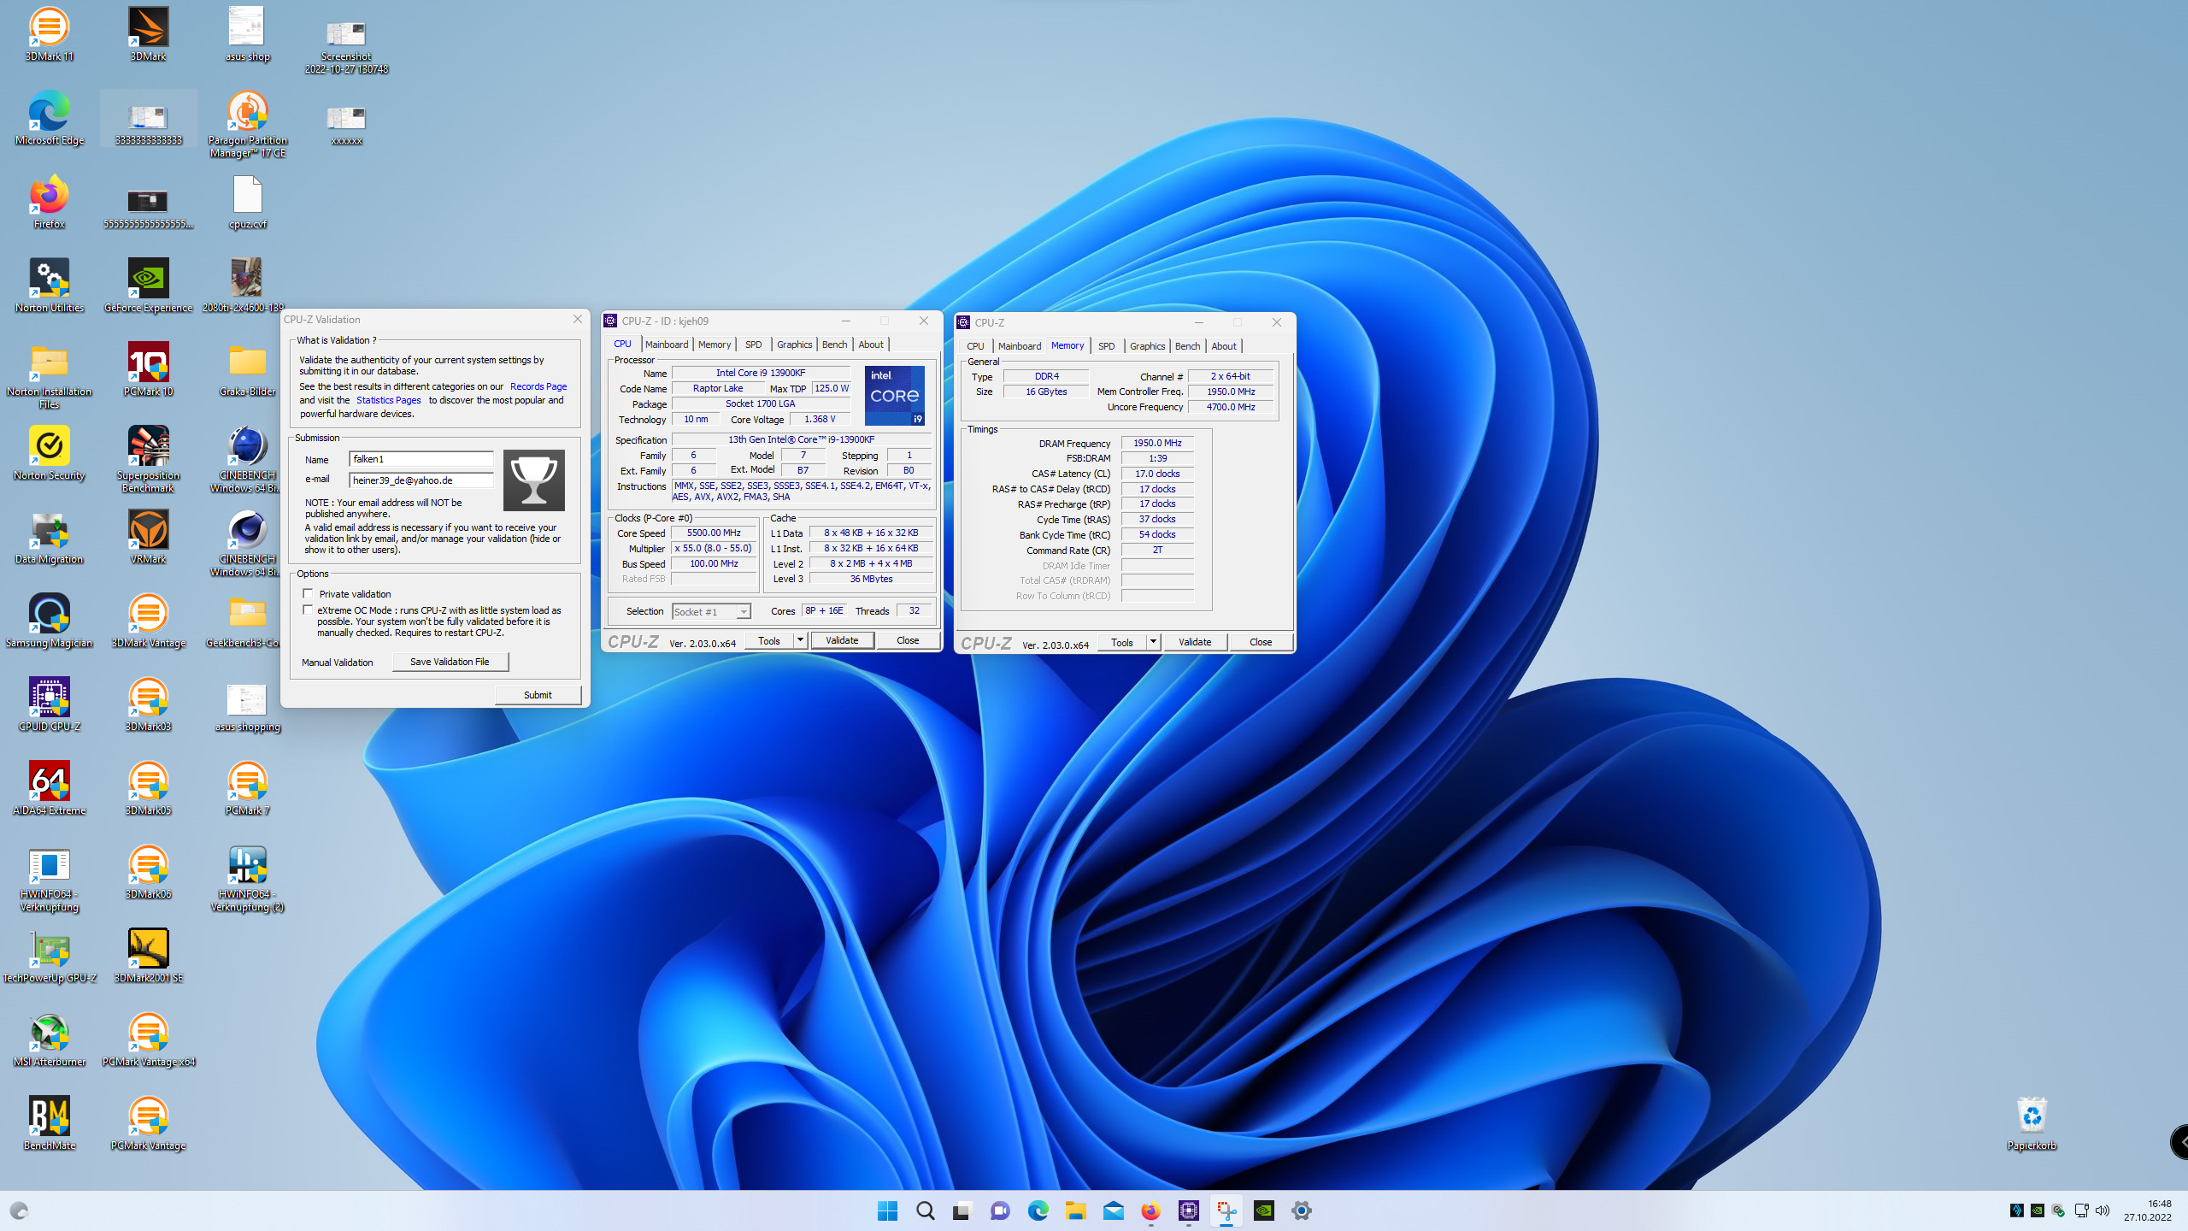Open Graphics tab in CPU-Z kjeh09 window

tap(794, 345)
